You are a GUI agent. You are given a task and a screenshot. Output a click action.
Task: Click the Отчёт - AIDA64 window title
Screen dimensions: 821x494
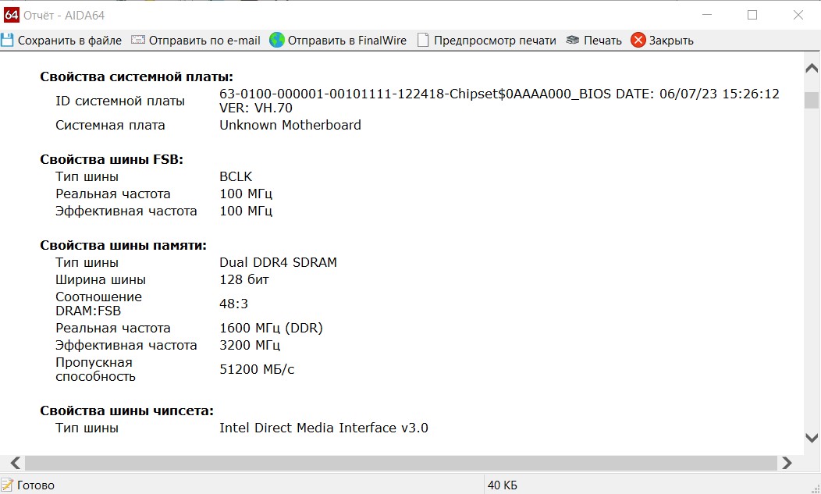[x=64, y=15]
